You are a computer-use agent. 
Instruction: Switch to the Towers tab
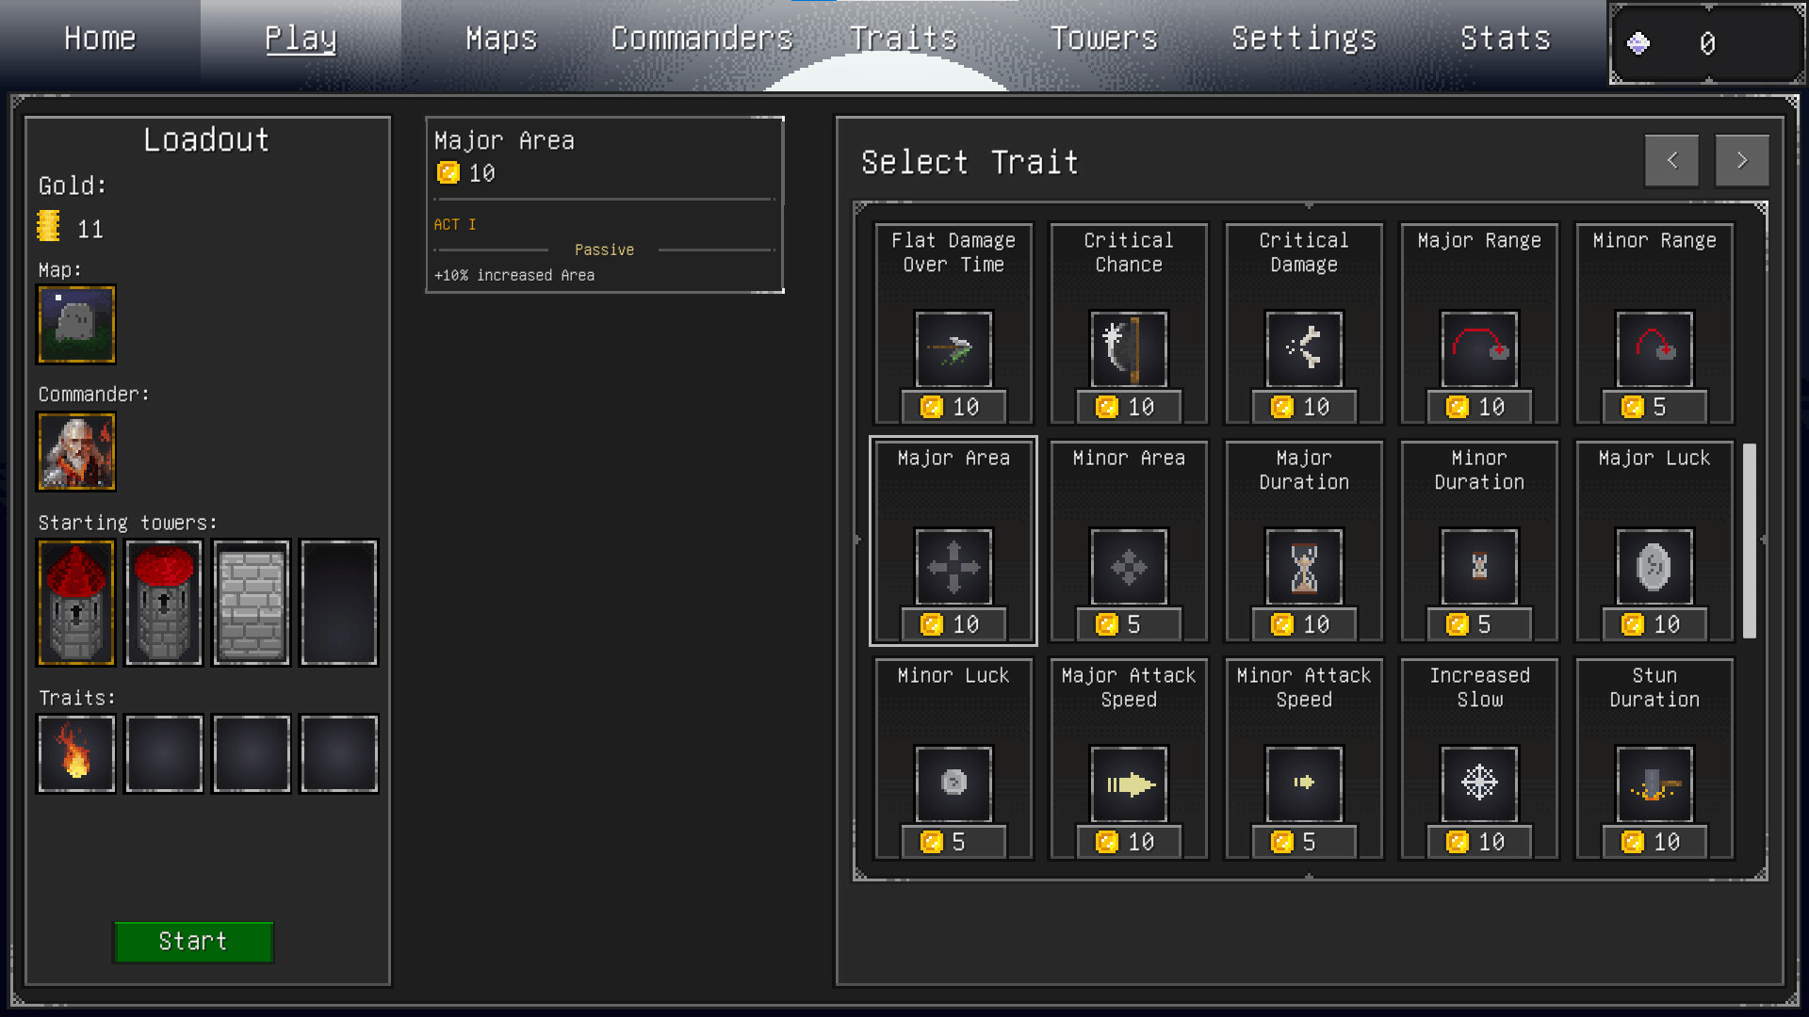pos(1103,39)
